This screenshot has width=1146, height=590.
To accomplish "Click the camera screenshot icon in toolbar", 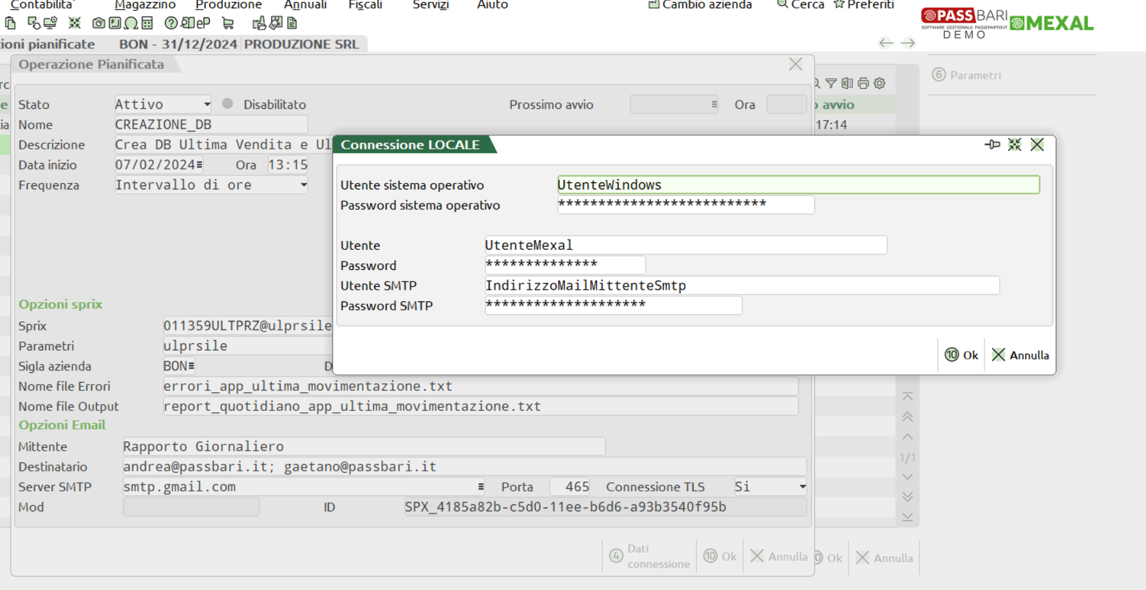I will [99, 23].
